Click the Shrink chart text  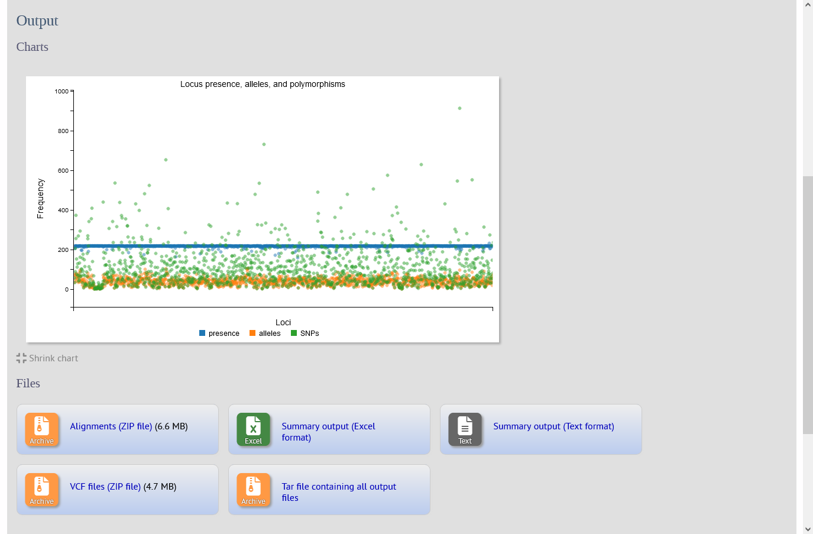pyautogui.click(x=53, y=358)
